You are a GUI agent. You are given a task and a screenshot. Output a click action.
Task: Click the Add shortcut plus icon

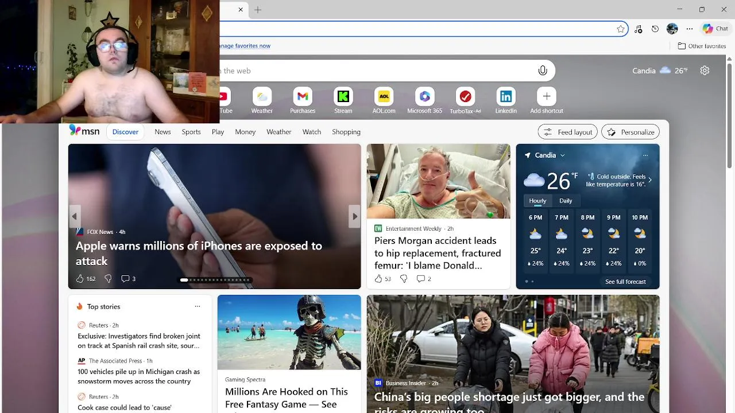pos(547,96)
